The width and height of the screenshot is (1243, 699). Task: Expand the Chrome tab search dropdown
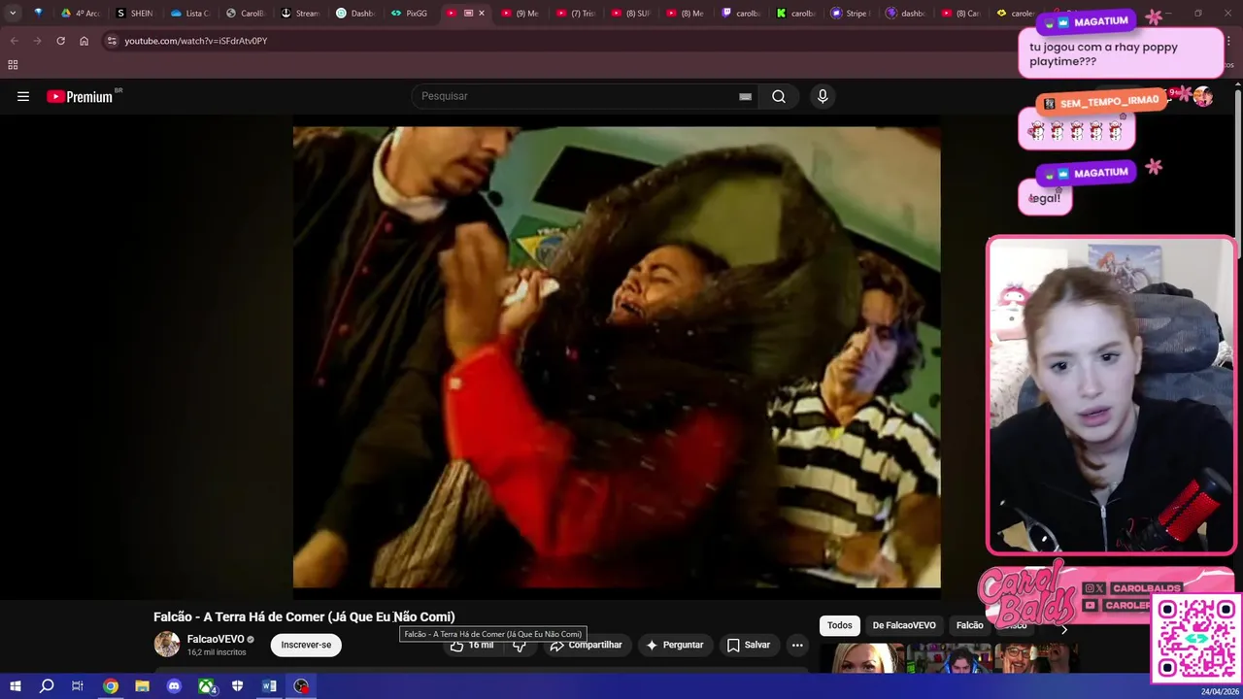(x=13, y=13)
